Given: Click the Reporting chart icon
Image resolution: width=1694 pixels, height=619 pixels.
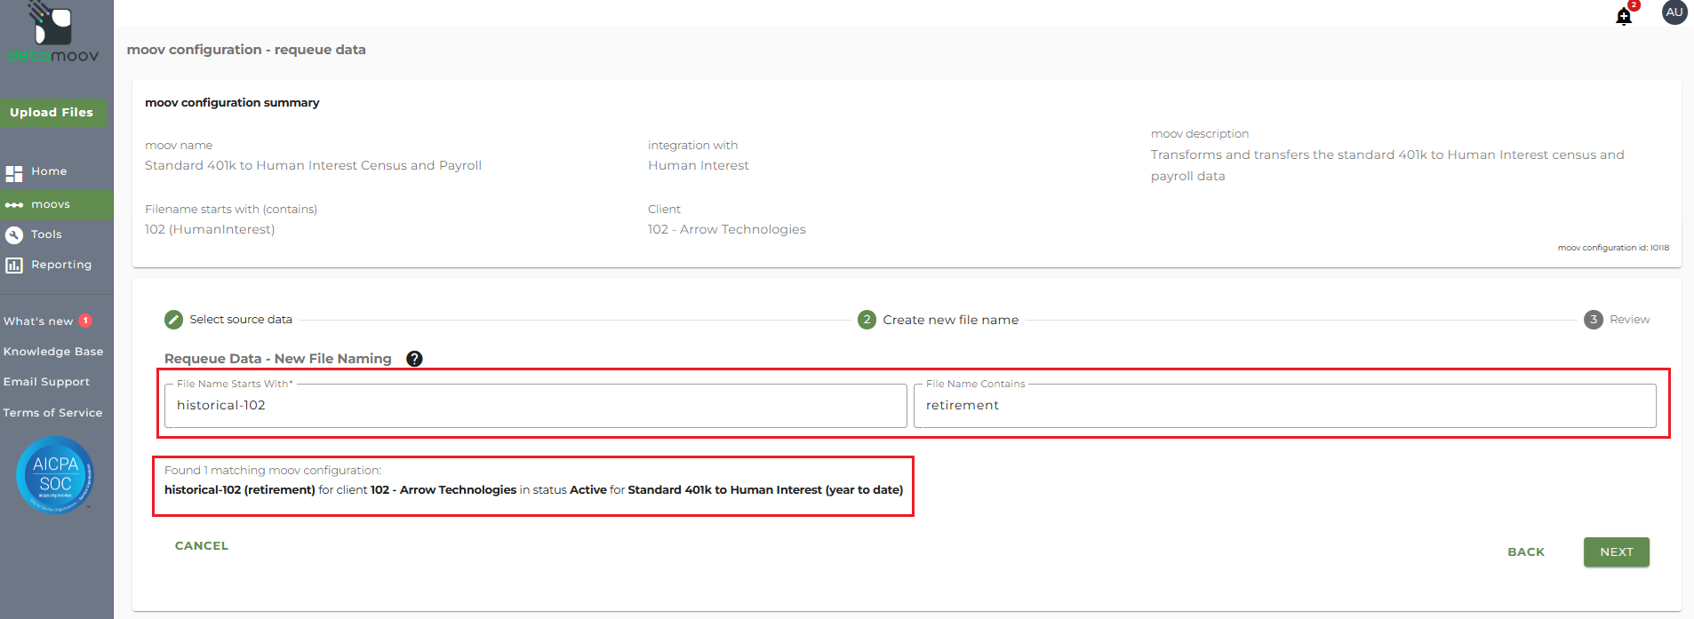Looking at the screenshot, I should coord(14,266).
